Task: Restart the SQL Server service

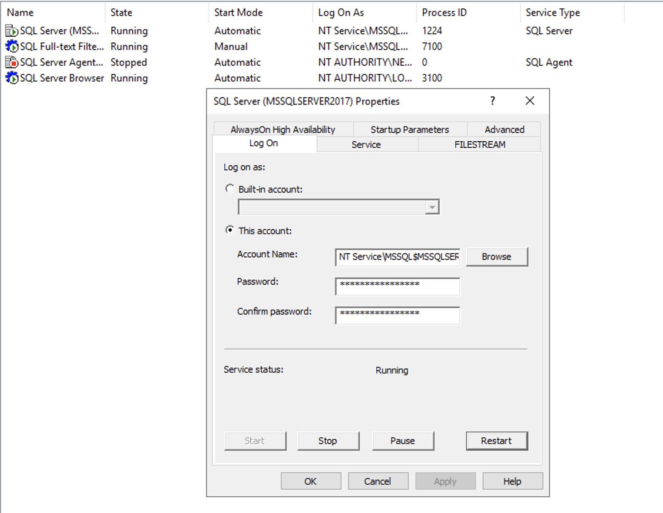Action: [497, 441]
